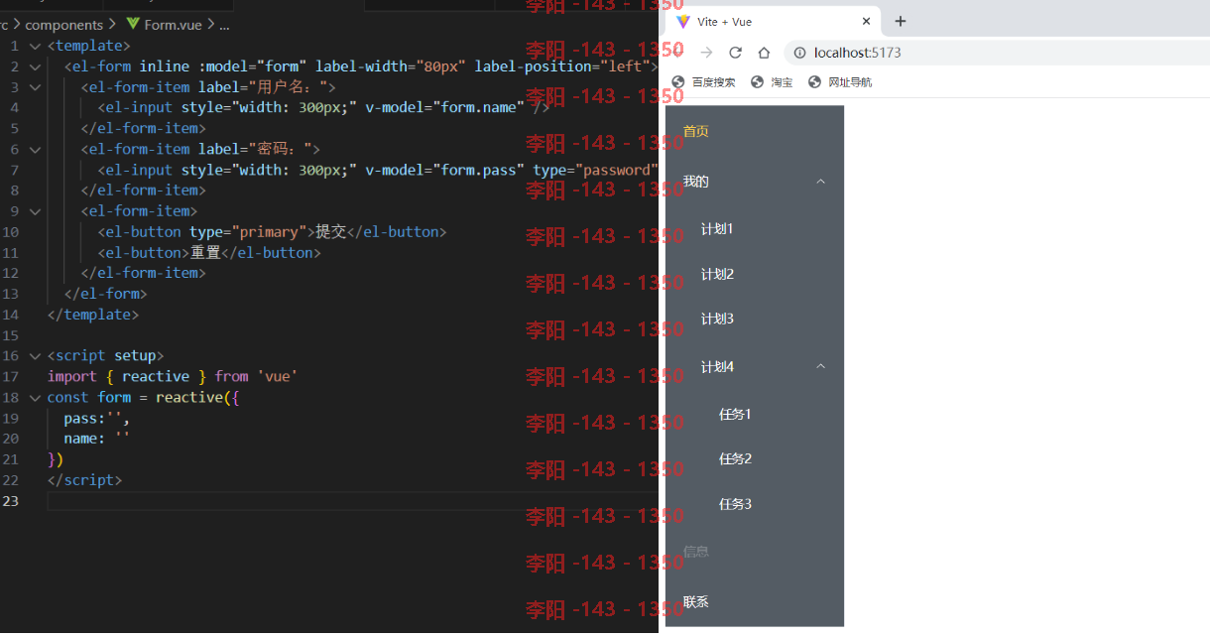Click "primary" type value on line 10
The height and width of the screenshot is (638, 1210).
[x=269, y=232]
